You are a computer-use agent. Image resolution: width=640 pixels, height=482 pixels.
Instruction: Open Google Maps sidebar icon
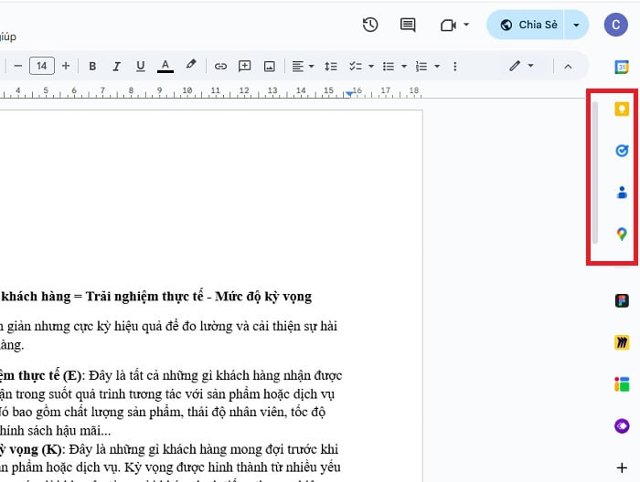pos(622,235)
